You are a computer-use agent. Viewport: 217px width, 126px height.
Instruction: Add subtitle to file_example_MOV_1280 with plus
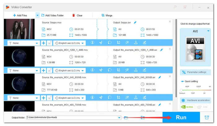pyautogui.click(x=43, y=71)
